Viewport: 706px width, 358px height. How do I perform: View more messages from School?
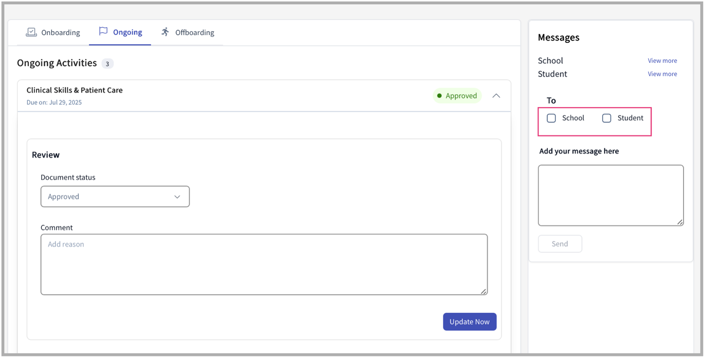coord(662,60)
